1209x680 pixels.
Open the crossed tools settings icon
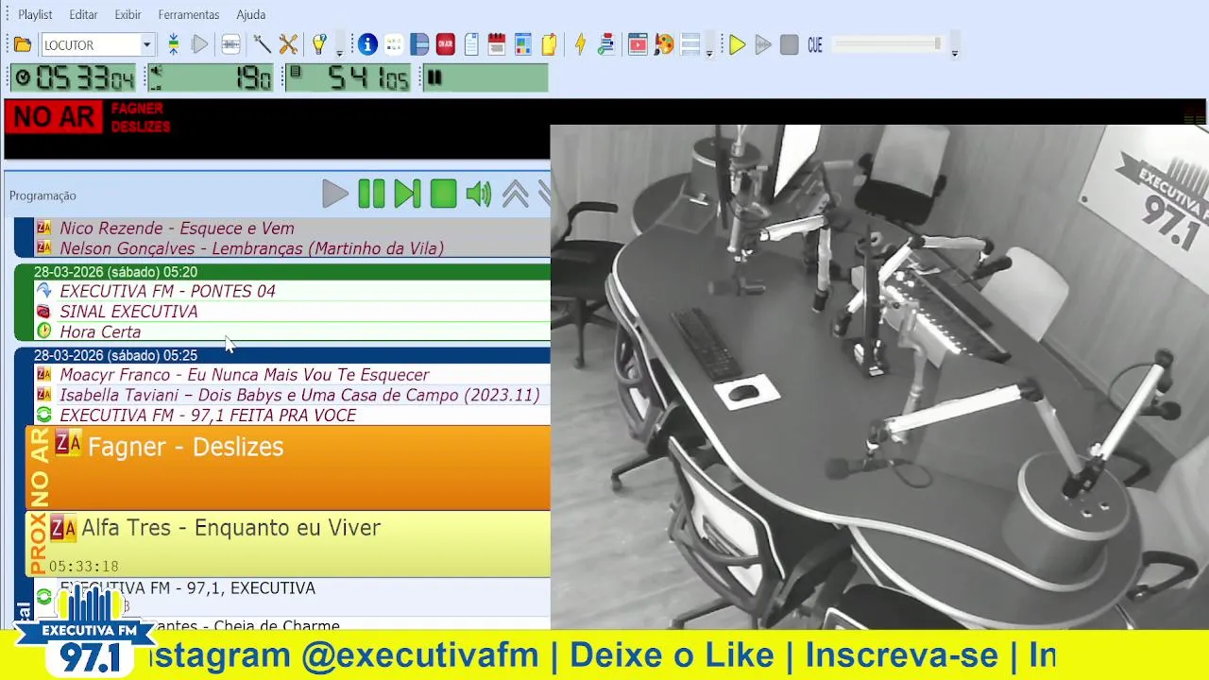coord(288,44)
